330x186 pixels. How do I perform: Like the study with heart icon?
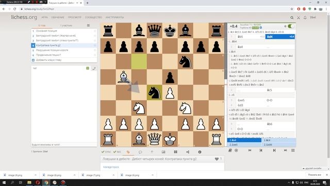click(x=217, y=159)
